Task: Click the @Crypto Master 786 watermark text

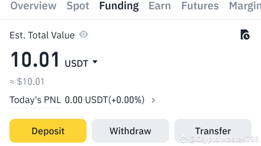Action: click(x=224, y=139)
